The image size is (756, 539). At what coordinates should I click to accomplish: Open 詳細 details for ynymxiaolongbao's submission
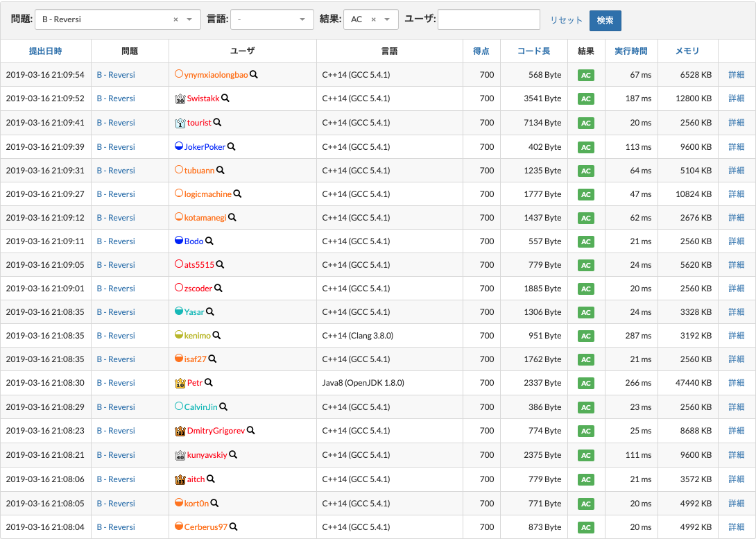(736, 75)
